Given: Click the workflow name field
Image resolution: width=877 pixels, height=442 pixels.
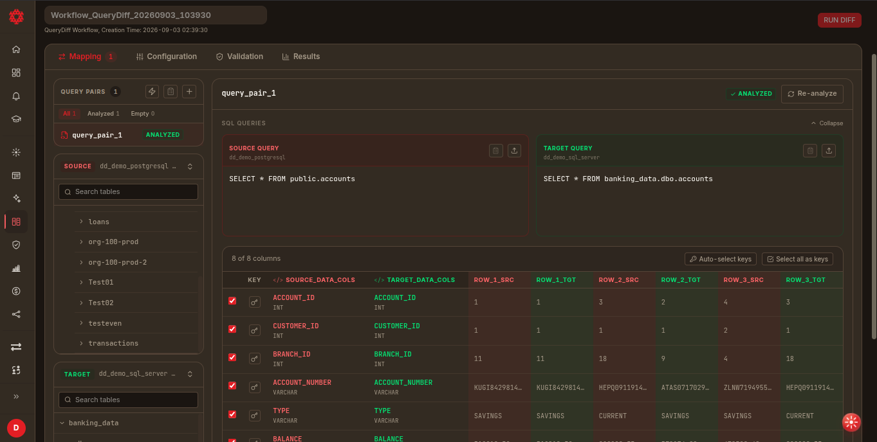Looking at the screenshot, I should (x=156, y=15).
